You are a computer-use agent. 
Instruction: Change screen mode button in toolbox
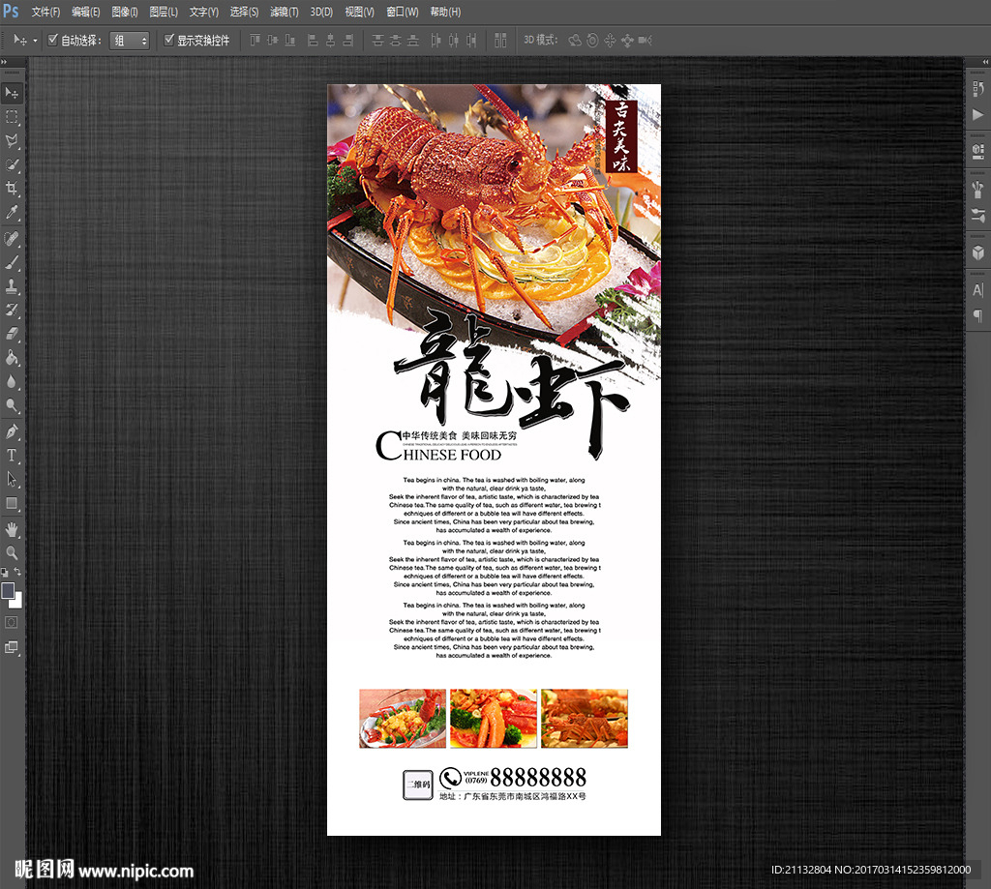[12, 647]
